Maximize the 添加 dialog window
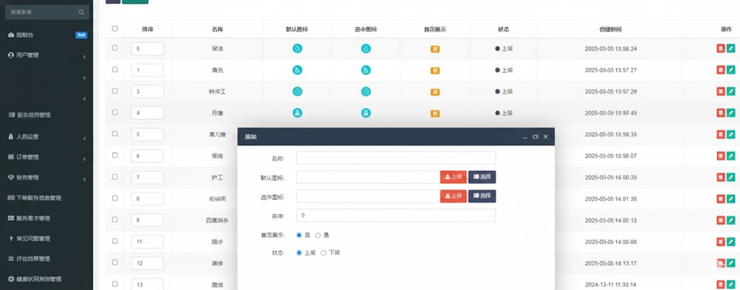Image resolution: width=740 pixels, height=290 pixels. coord(535,136)
